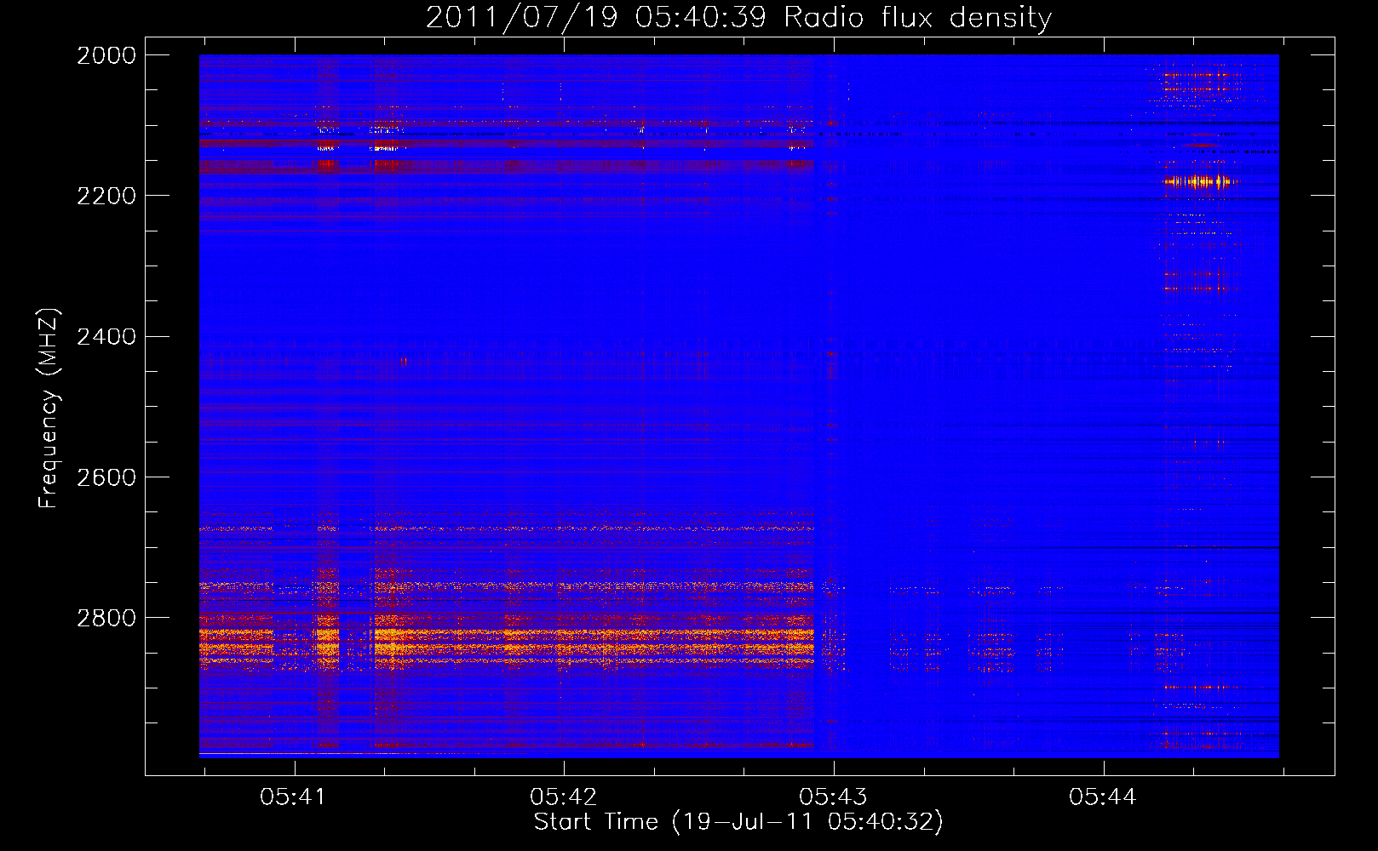Viewport: 1378px width, 851px height.
Task: Click the 2600 frequency axis label
Action: click(106, 477)
